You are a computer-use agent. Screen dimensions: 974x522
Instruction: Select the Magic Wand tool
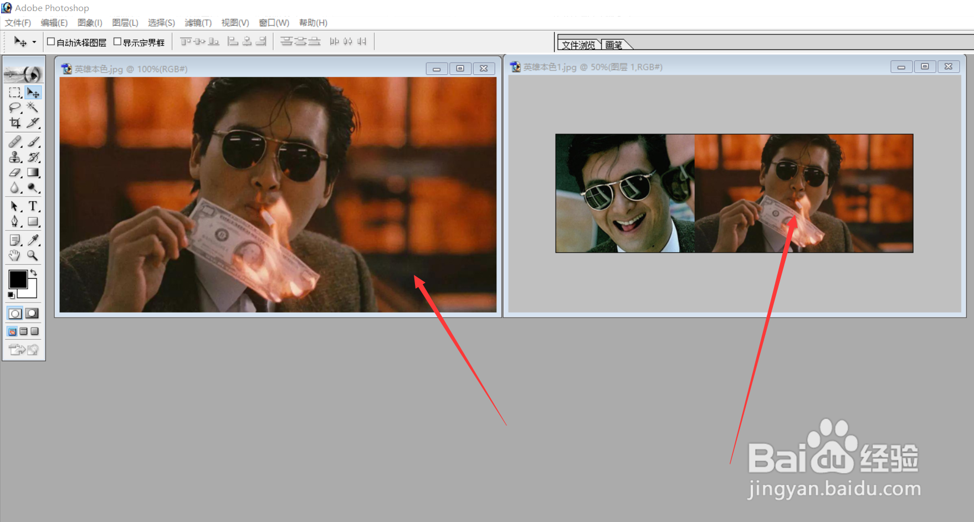(33, 108)
